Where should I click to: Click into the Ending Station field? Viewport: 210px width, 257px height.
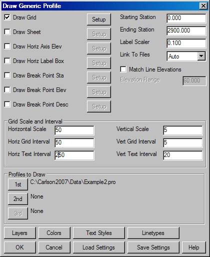tap(186, 31)
